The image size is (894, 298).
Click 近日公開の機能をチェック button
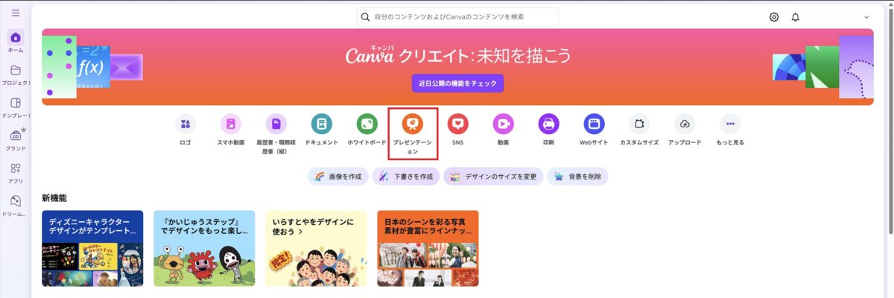point(457,83)
